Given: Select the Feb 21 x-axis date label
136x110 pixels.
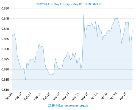Looking at the screenshot, I should [37, 96].
